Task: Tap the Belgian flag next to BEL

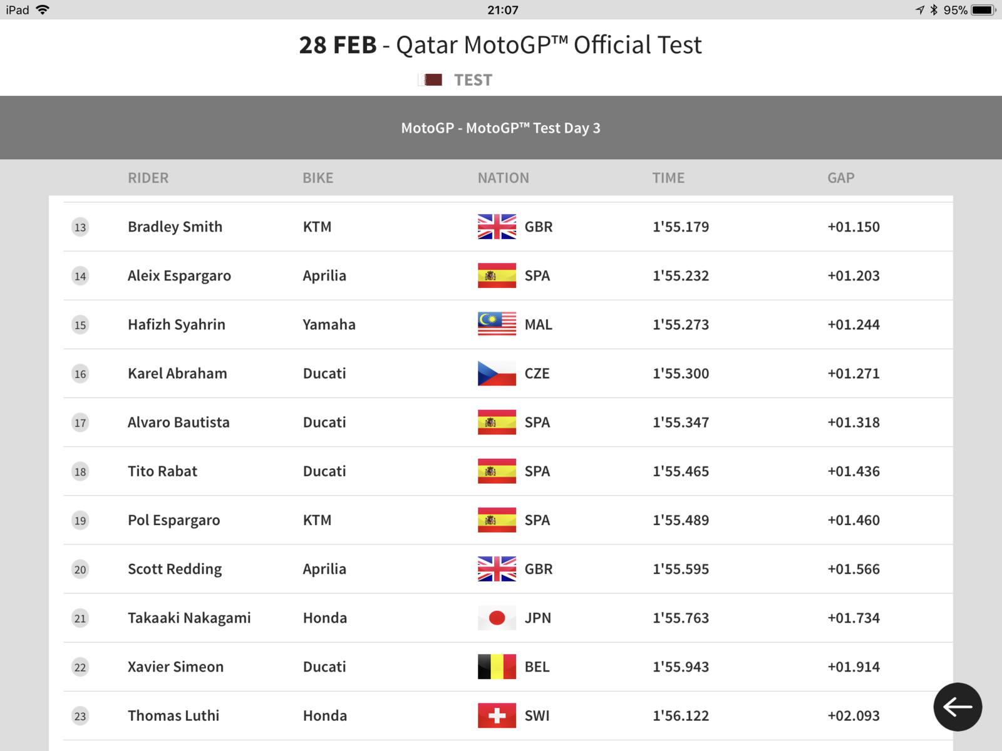Action: coord(497,667)
